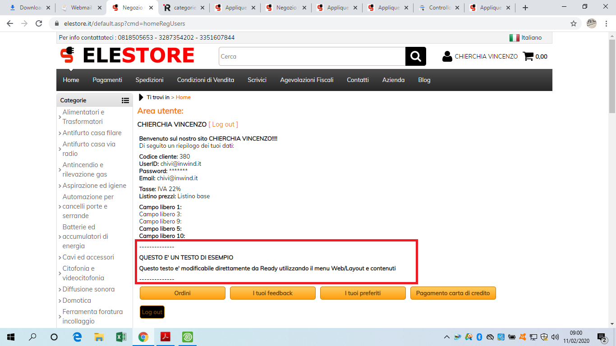Image resolution: width=616 pixels, height=346 pixels.
Task: Click the taskbar search magnifier
Action: coord(32,337)
